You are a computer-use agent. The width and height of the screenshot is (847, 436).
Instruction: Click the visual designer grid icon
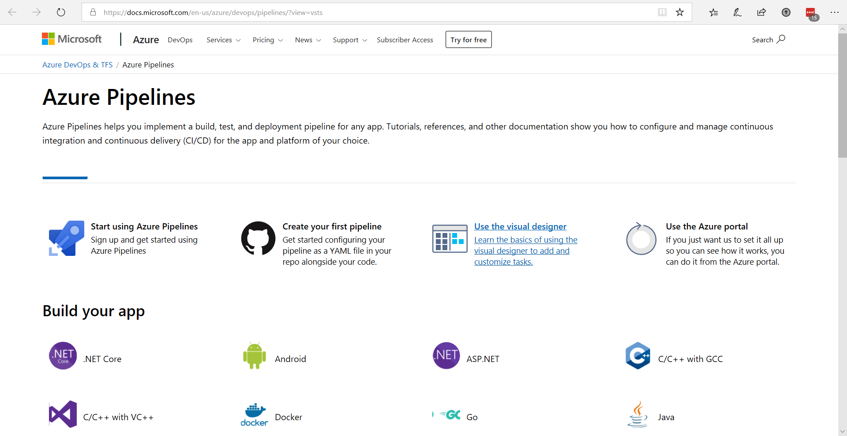[450, 238]
